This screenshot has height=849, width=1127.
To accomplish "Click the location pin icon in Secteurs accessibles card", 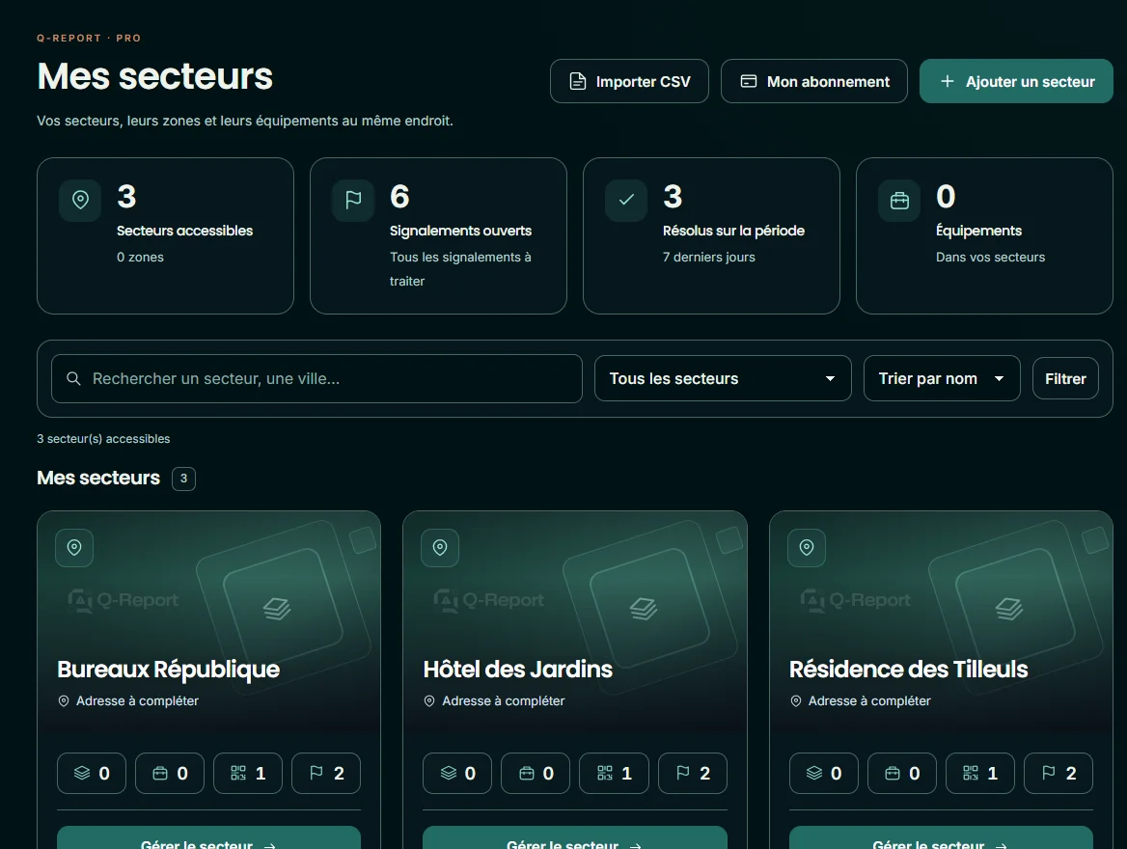I will (80, 200).
